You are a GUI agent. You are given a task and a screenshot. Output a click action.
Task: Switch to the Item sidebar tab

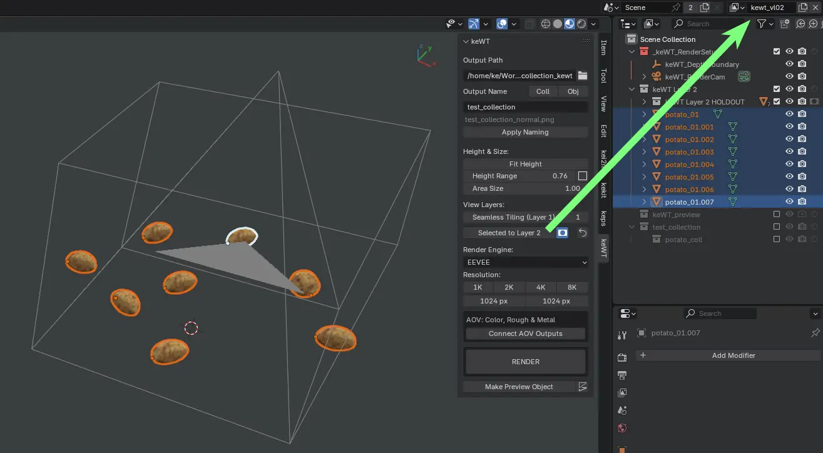603,48
